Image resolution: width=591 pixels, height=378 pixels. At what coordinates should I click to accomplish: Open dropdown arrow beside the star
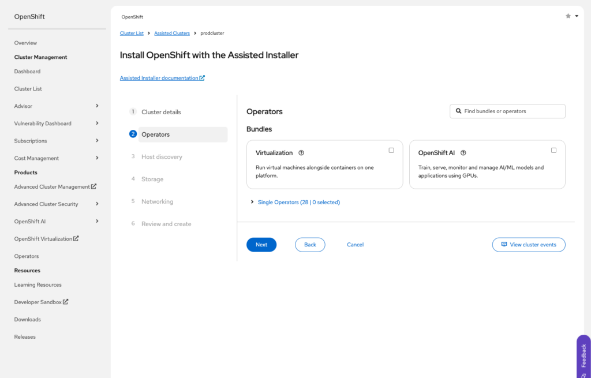click(x=577, y=16)
